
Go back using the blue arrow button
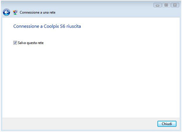click(6, 12)
